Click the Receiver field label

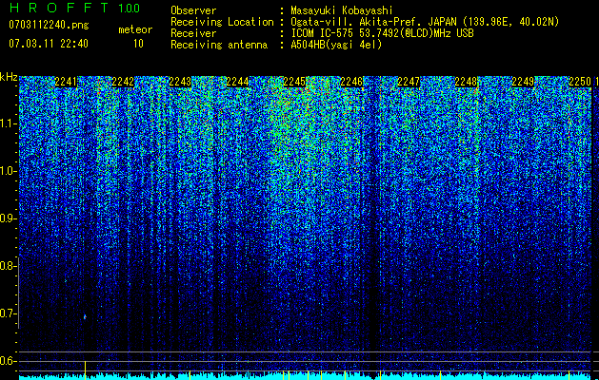193,33
